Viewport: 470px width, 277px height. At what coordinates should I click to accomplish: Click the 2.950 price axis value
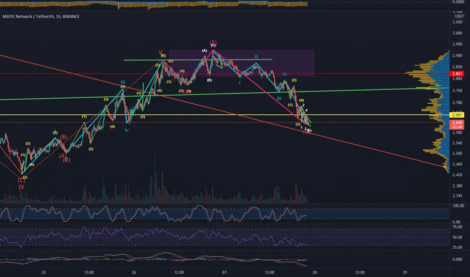(457, 44)
